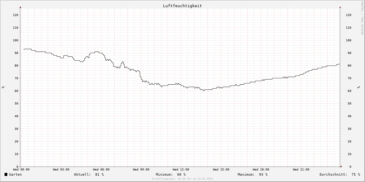Screen dimensions: 365x182
Task: Click the black Garten legend swatch
Action: point(6,174)
